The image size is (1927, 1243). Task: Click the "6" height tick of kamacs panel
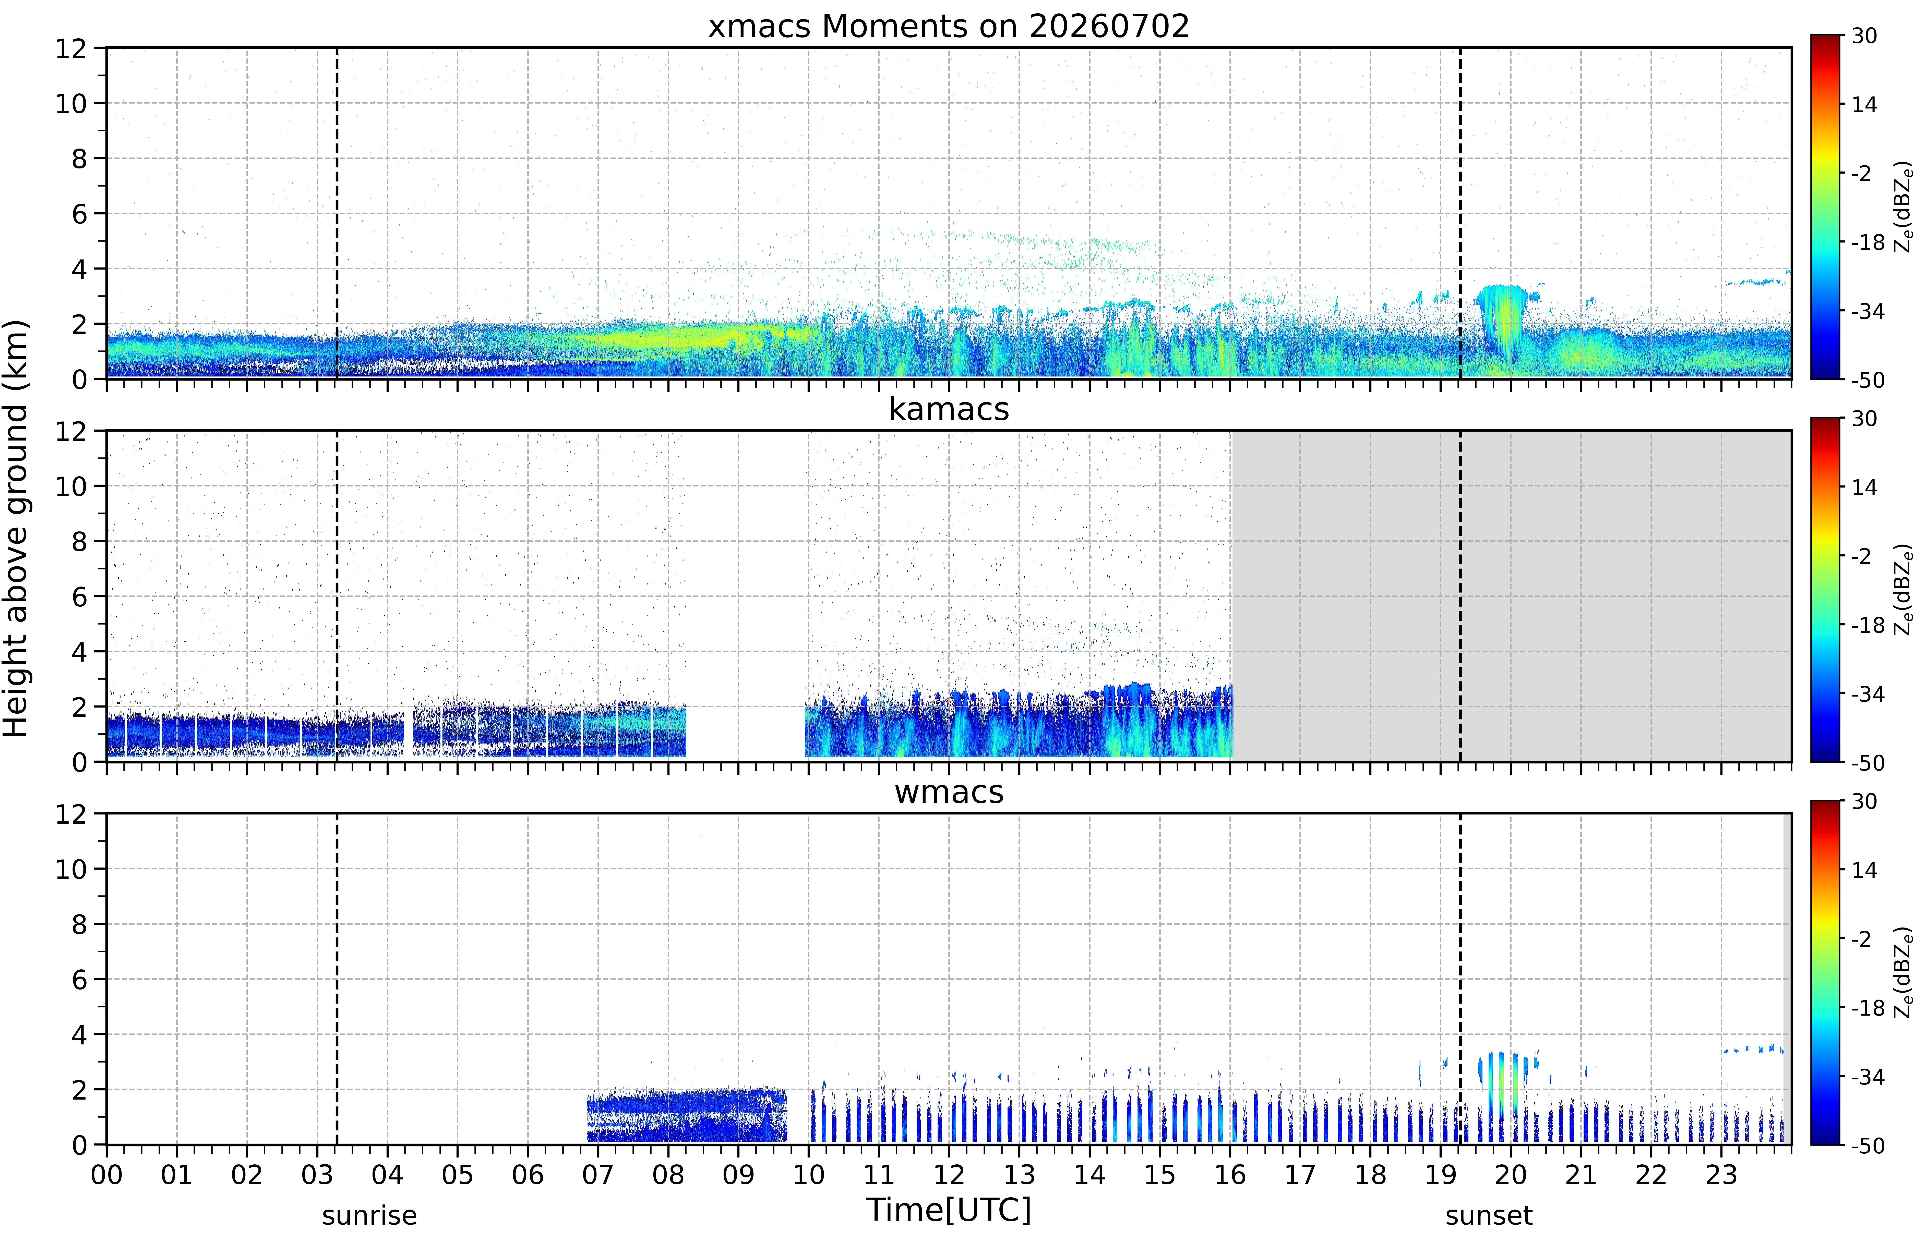[79, 596]
